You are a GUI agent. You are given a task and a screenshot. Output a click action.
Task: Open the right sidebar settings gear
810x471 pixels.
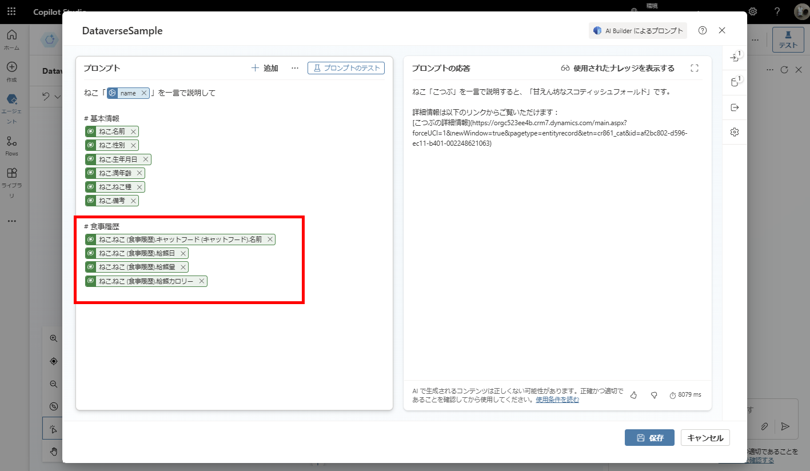735,132
